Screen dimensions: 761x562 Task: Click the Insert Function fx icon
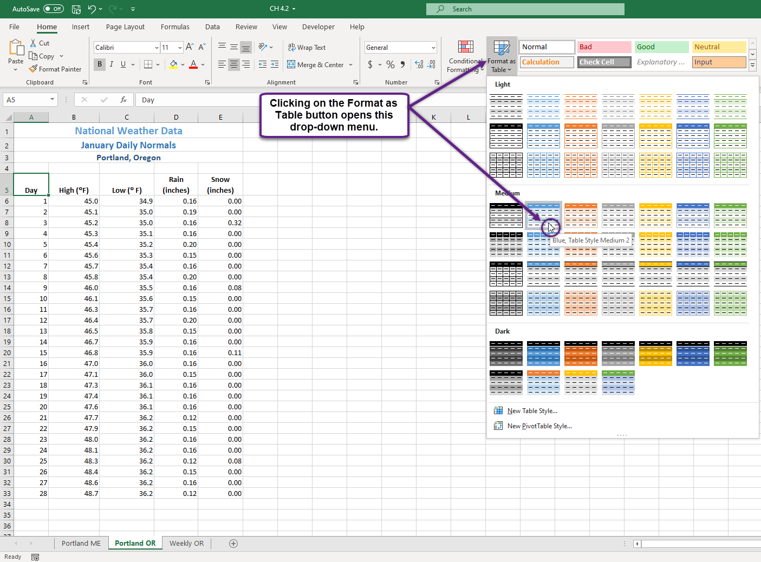[x=123, y=100]
